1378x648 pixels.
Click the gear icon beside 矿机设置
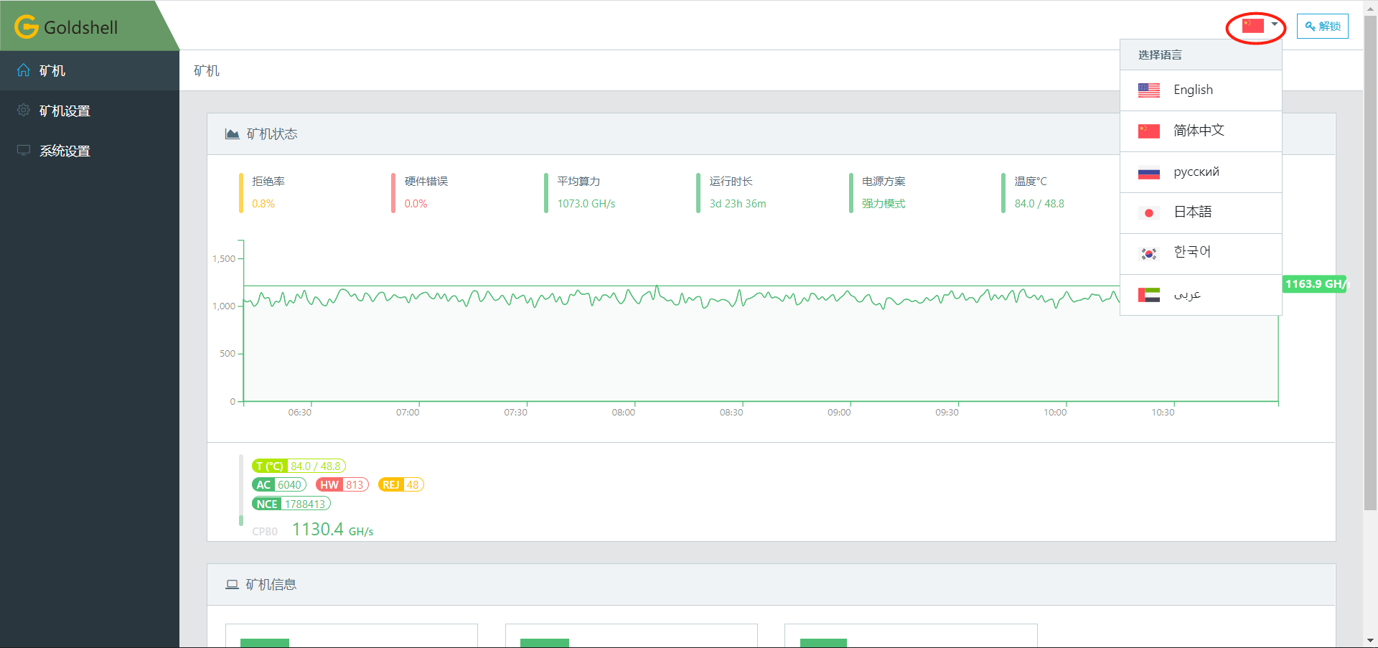pos(24,111)
